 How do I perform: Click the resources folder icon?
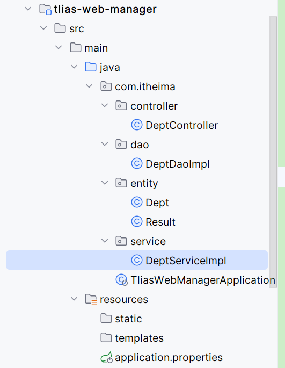point(91,299)
